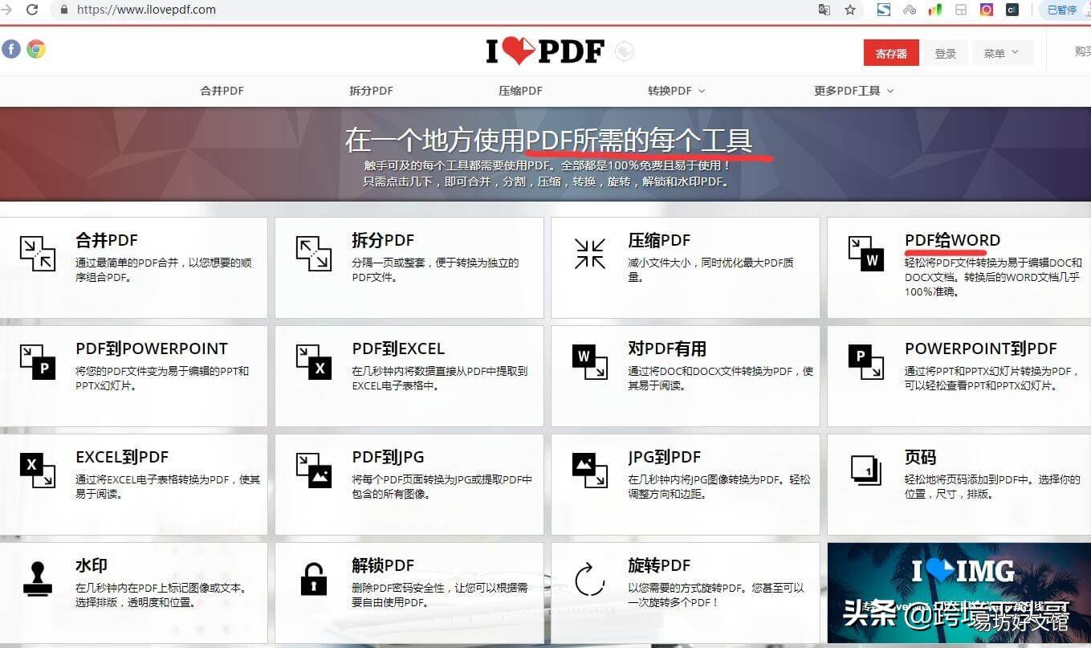Open the 压缩PDF card title link
Image resolution: width=1091 pixels, height=648 pixels.
coord(659,240)
